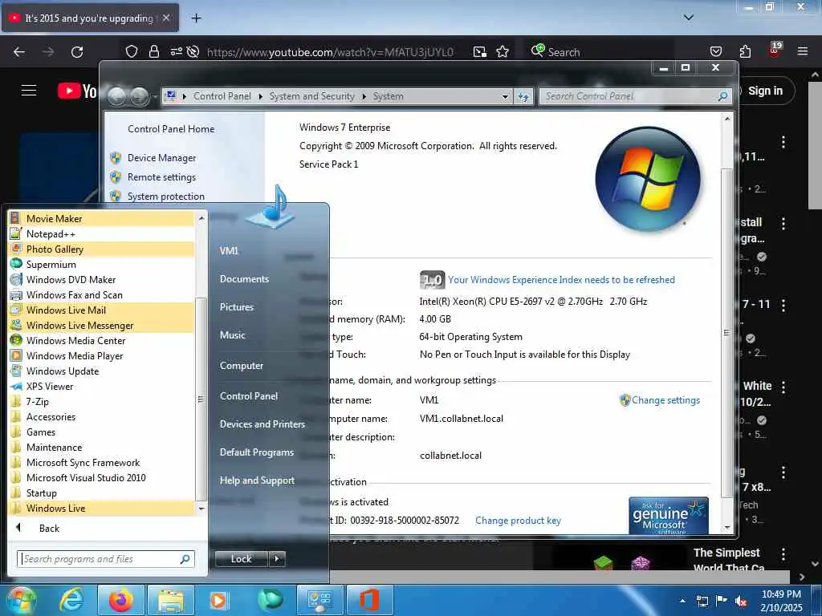Viewport: 822px width, 616px height.
Task: Open Pictures from the Start menu
Action: [237, 307]
